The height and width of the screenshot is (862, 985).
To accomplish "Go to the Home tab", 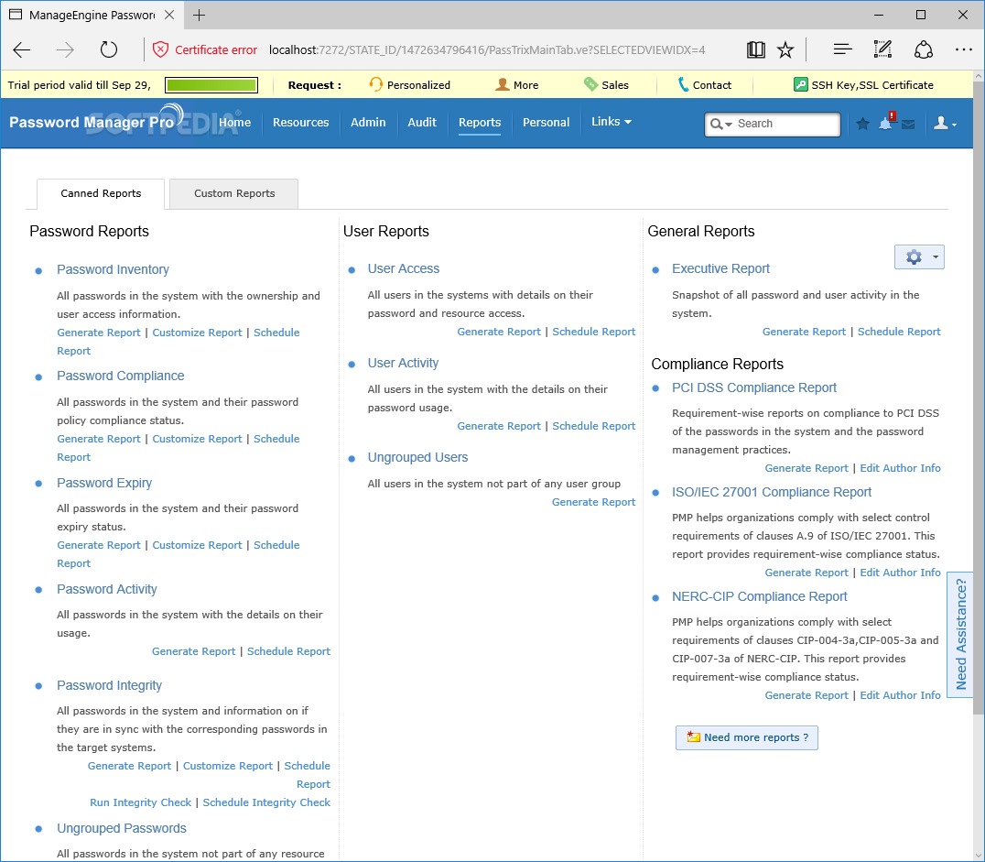I will click(234, 123).
